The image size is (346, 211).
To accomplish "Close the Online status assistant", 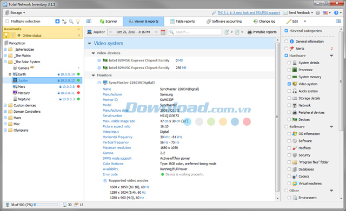I will click(x=79, y=36).
